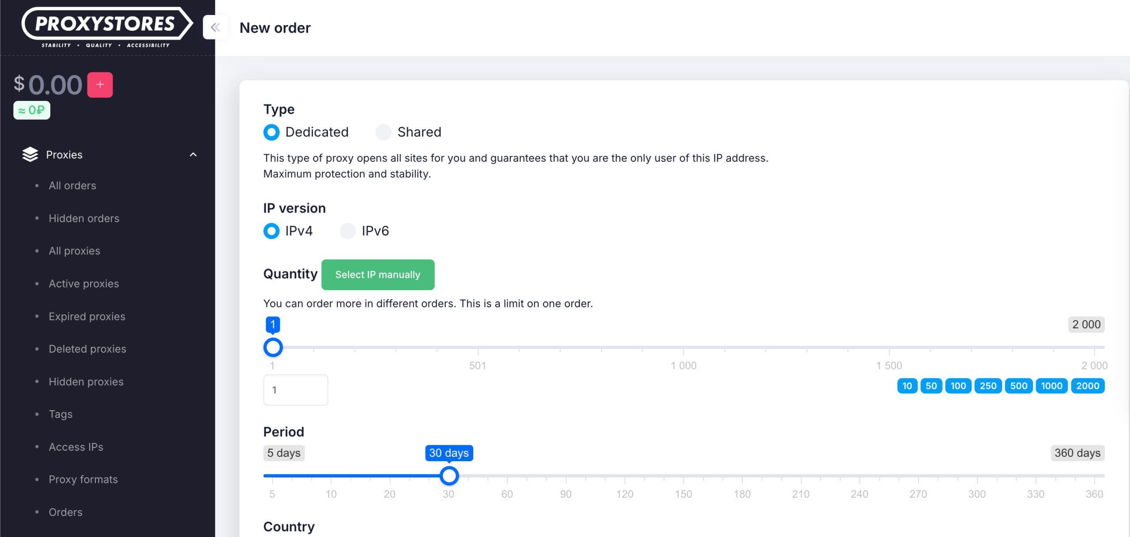1130x537 pixels.
Task: Set quantity preset to 100
Action: click(958, 386)
